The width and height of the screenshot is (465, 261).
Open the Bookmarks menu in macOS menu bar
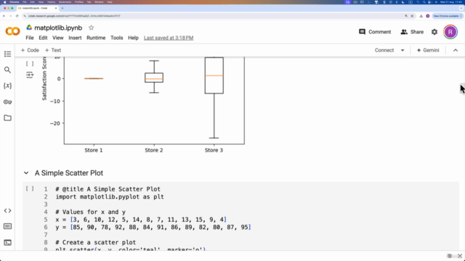[65, 2]
